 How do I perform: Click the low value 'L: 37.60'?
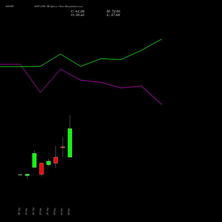click(113, 15)
